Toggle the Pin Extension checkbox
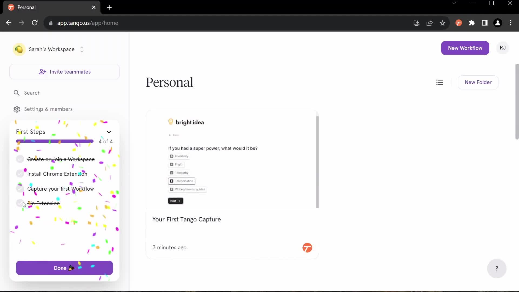The height and width of the screenshot is (292, 519). click(20, 203)
